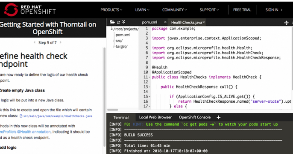Click the 'if (ApplicationConfig.IS_ALIVE.get())' line
This screenshot has height=154, width=293.
click(212, 97)
